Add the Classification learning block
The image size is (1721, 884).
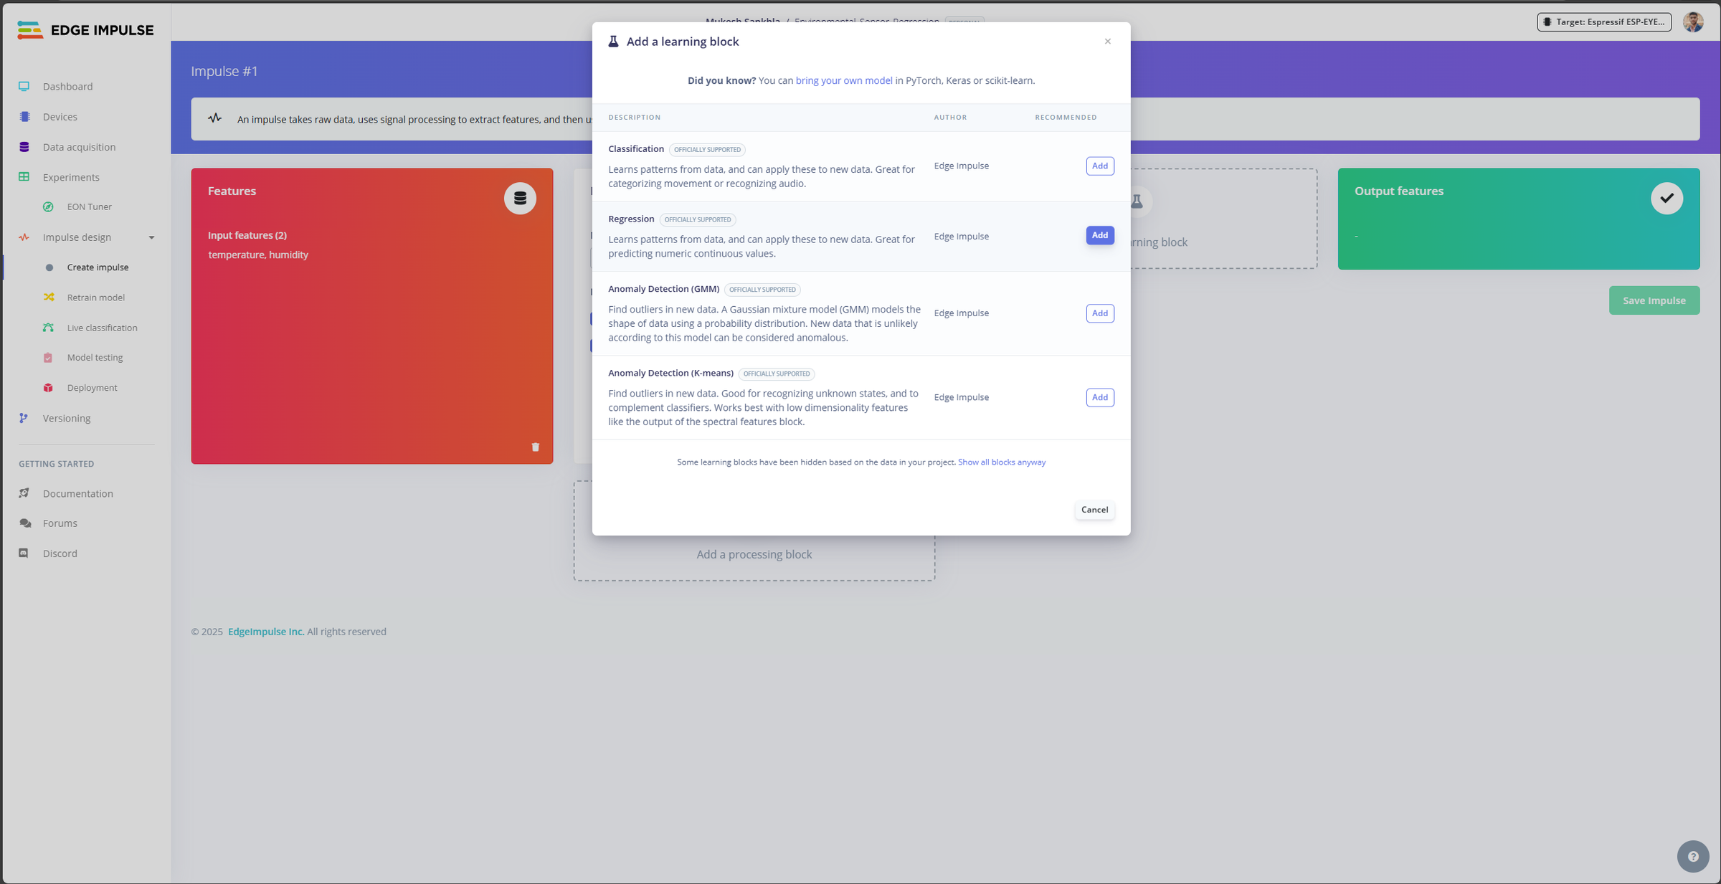(x=1099, y=166)
